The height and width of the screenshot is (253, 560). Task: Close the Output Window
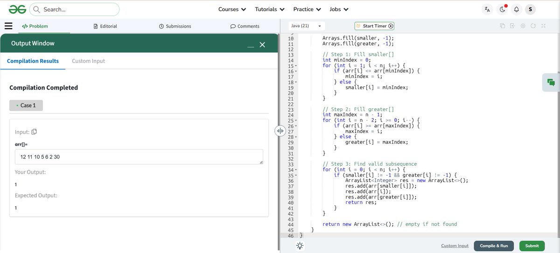coord(262,44)
